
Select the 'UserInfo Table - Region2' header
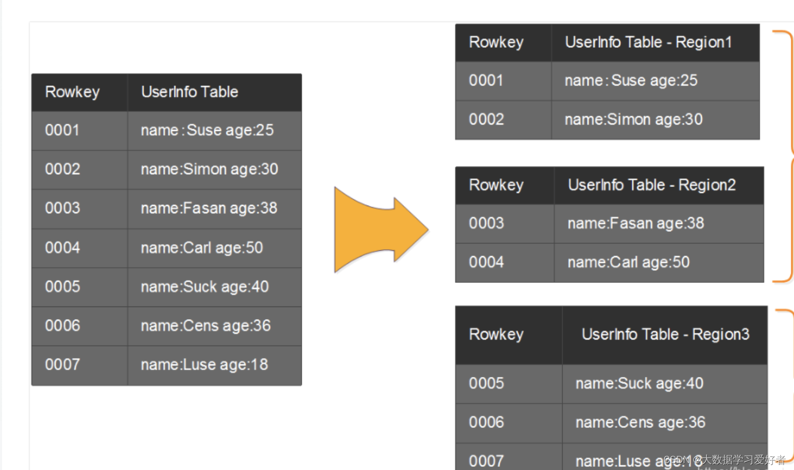pyautogui.click(x=652, y=186)
